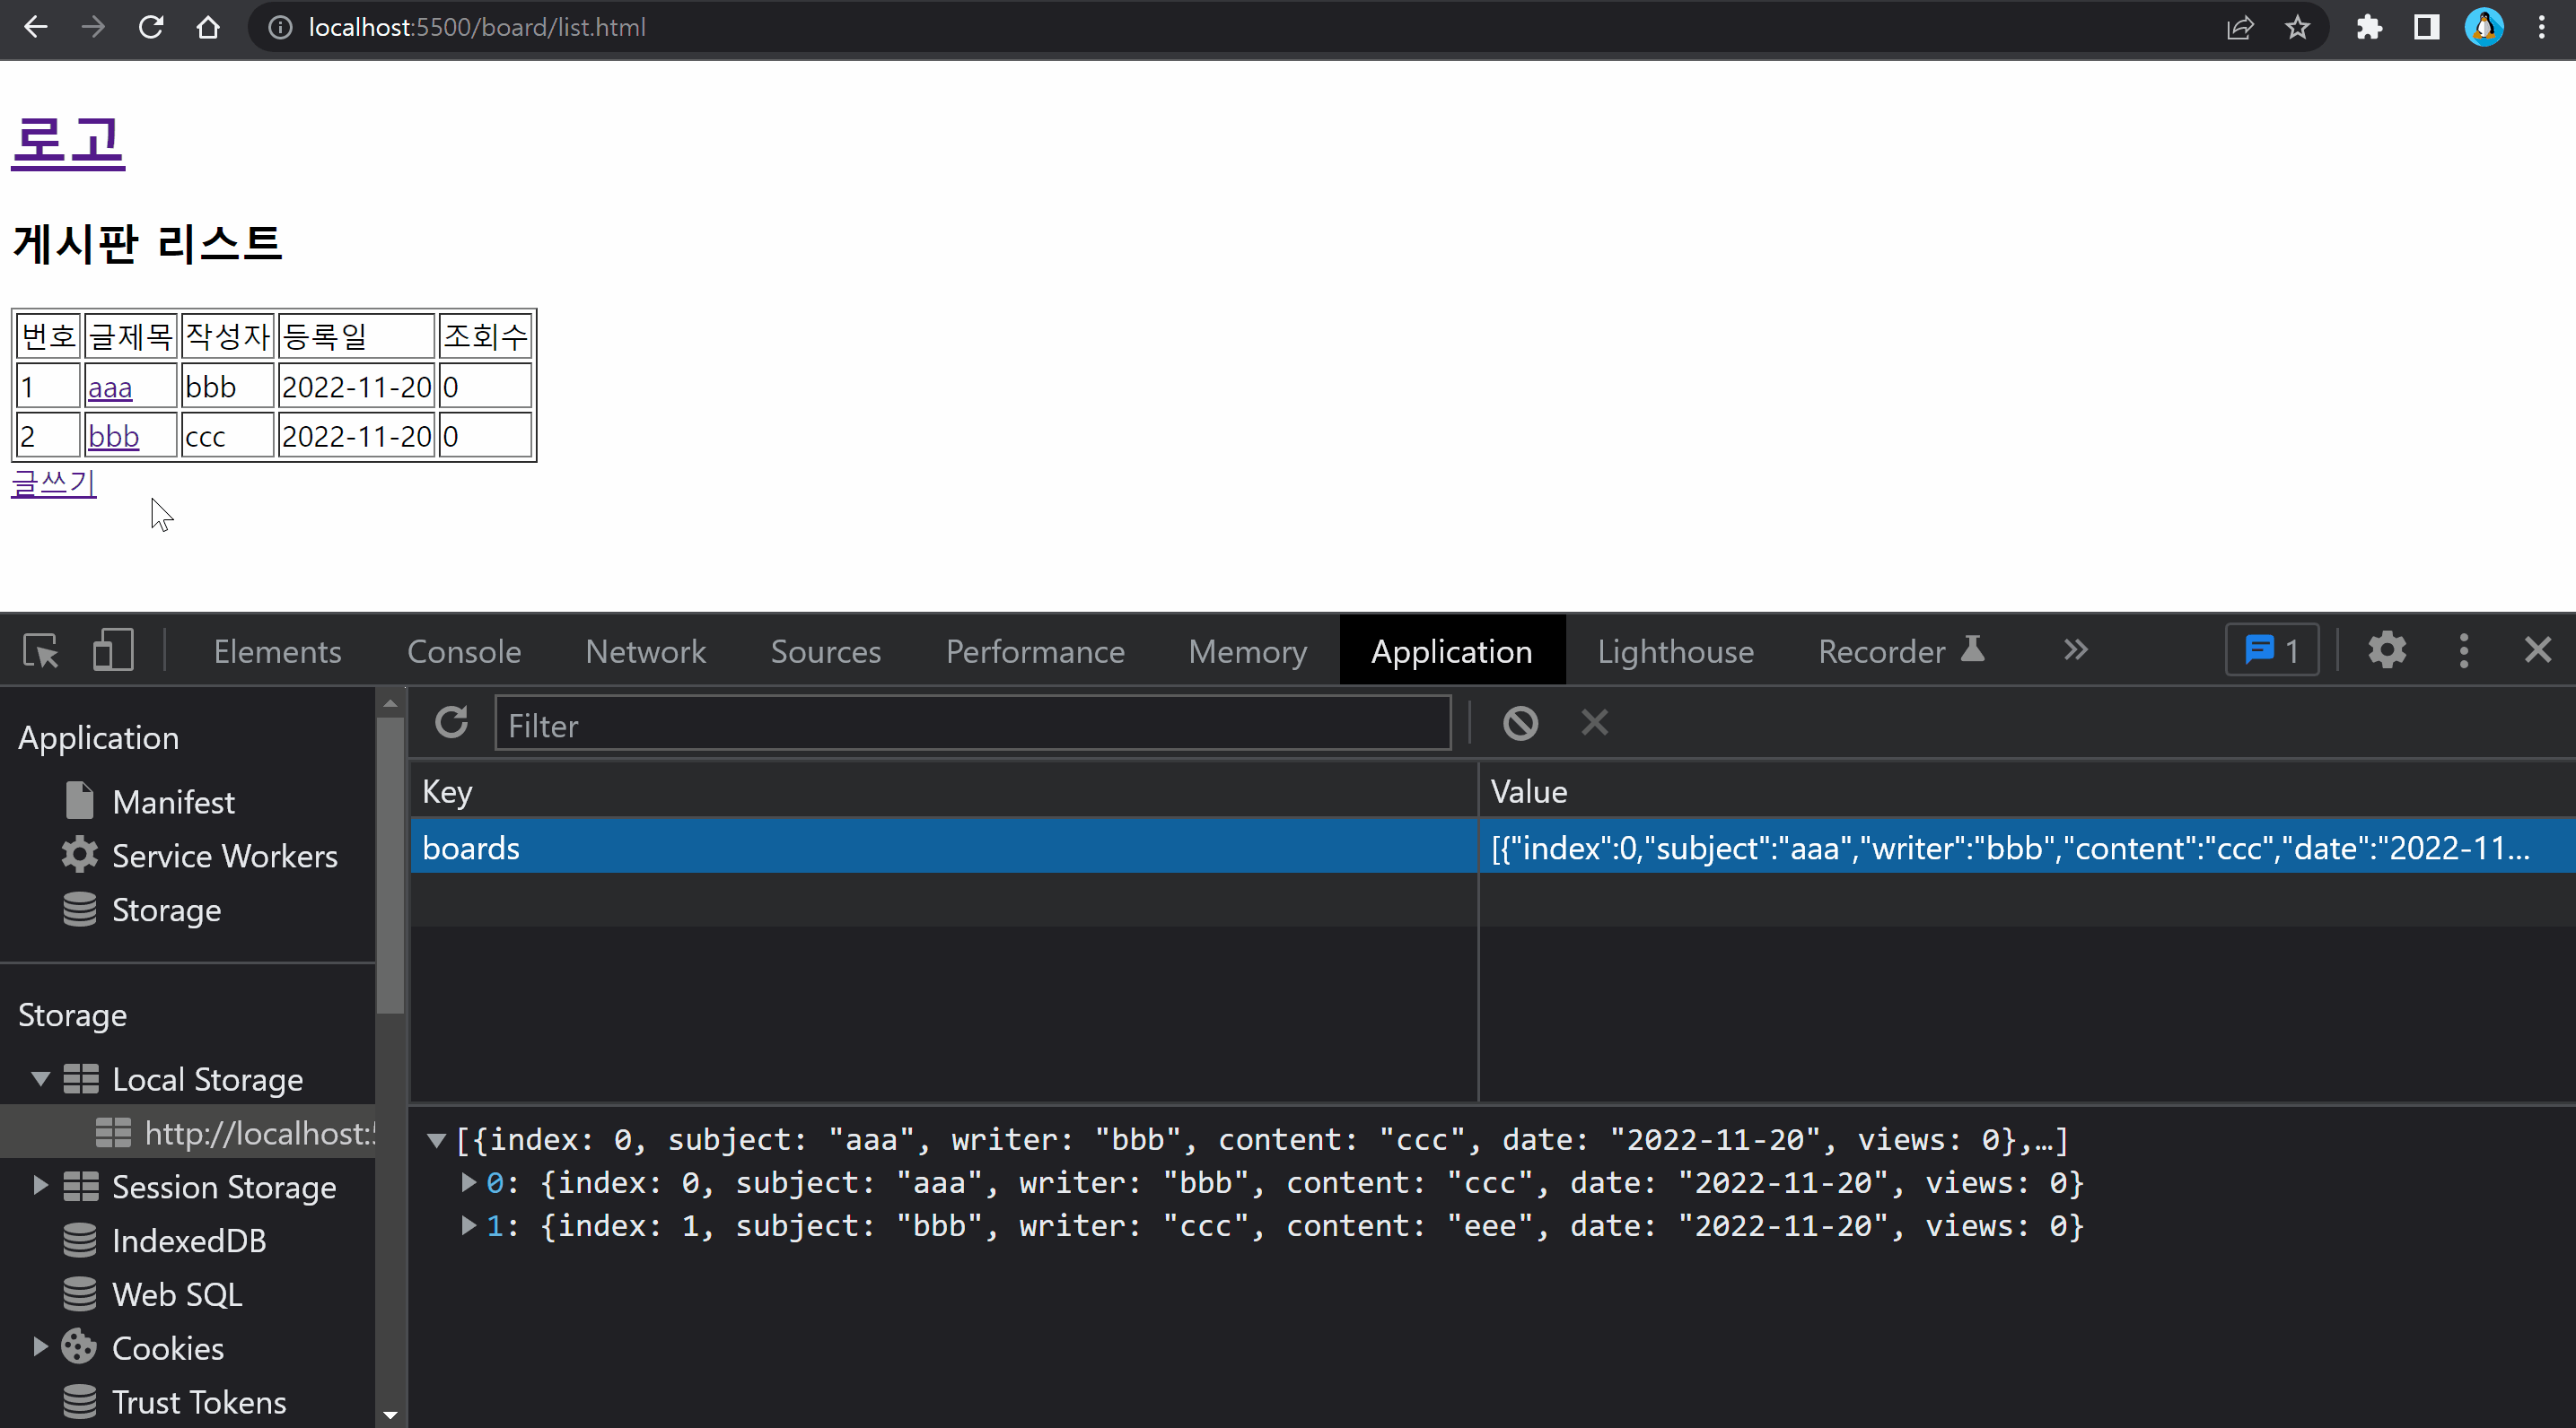2576x1428 pixels.
Task: Expand the Session Storage tree node
Action: (41, 1186)
